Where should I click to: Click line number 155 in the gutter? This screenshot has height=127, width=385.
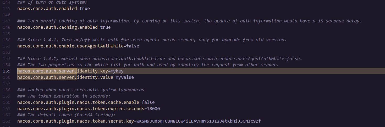pyautogui.click(x=7, y=71)
